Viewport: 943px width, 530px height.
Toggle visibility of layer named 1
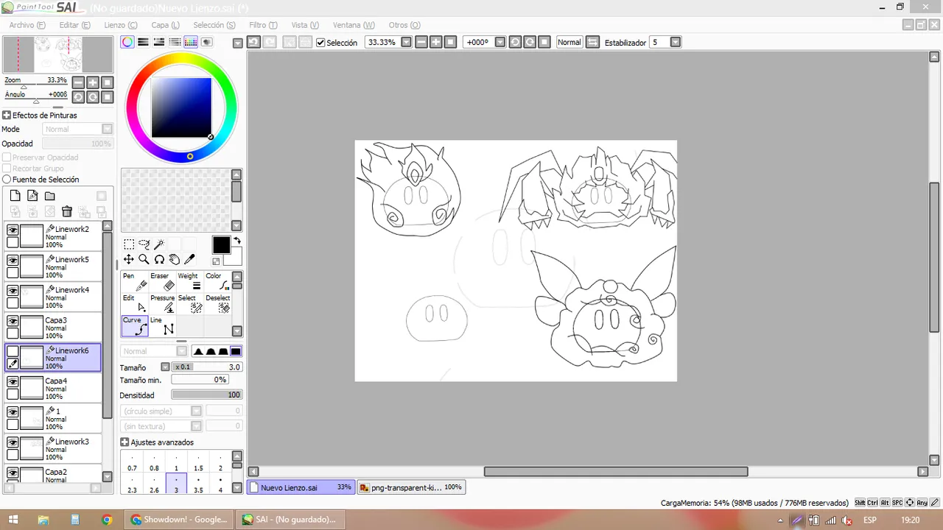13,411
